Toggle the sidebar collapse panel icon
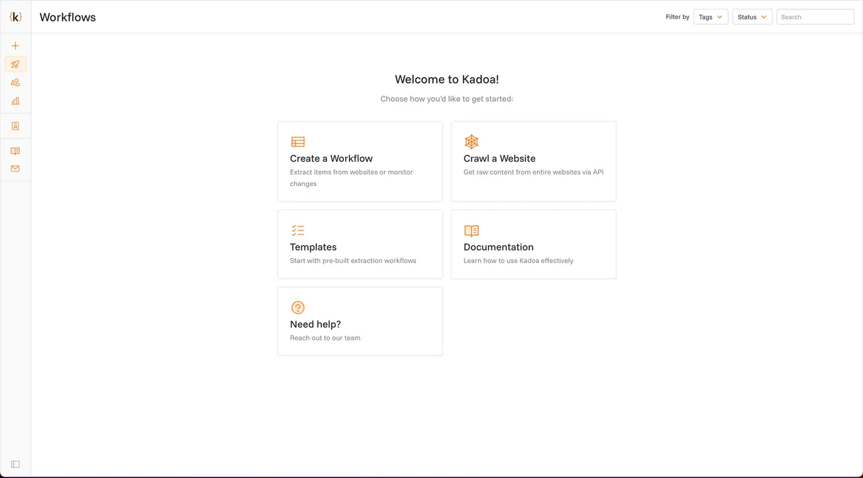This screenshot has width=863, height=478. tap(16, 464)
